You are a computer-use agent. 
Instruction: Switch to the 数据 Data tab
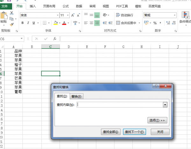click(x=79, y=6)
